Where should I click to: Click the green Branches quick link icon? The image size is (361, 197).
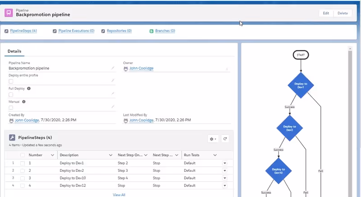click(152, 31)
